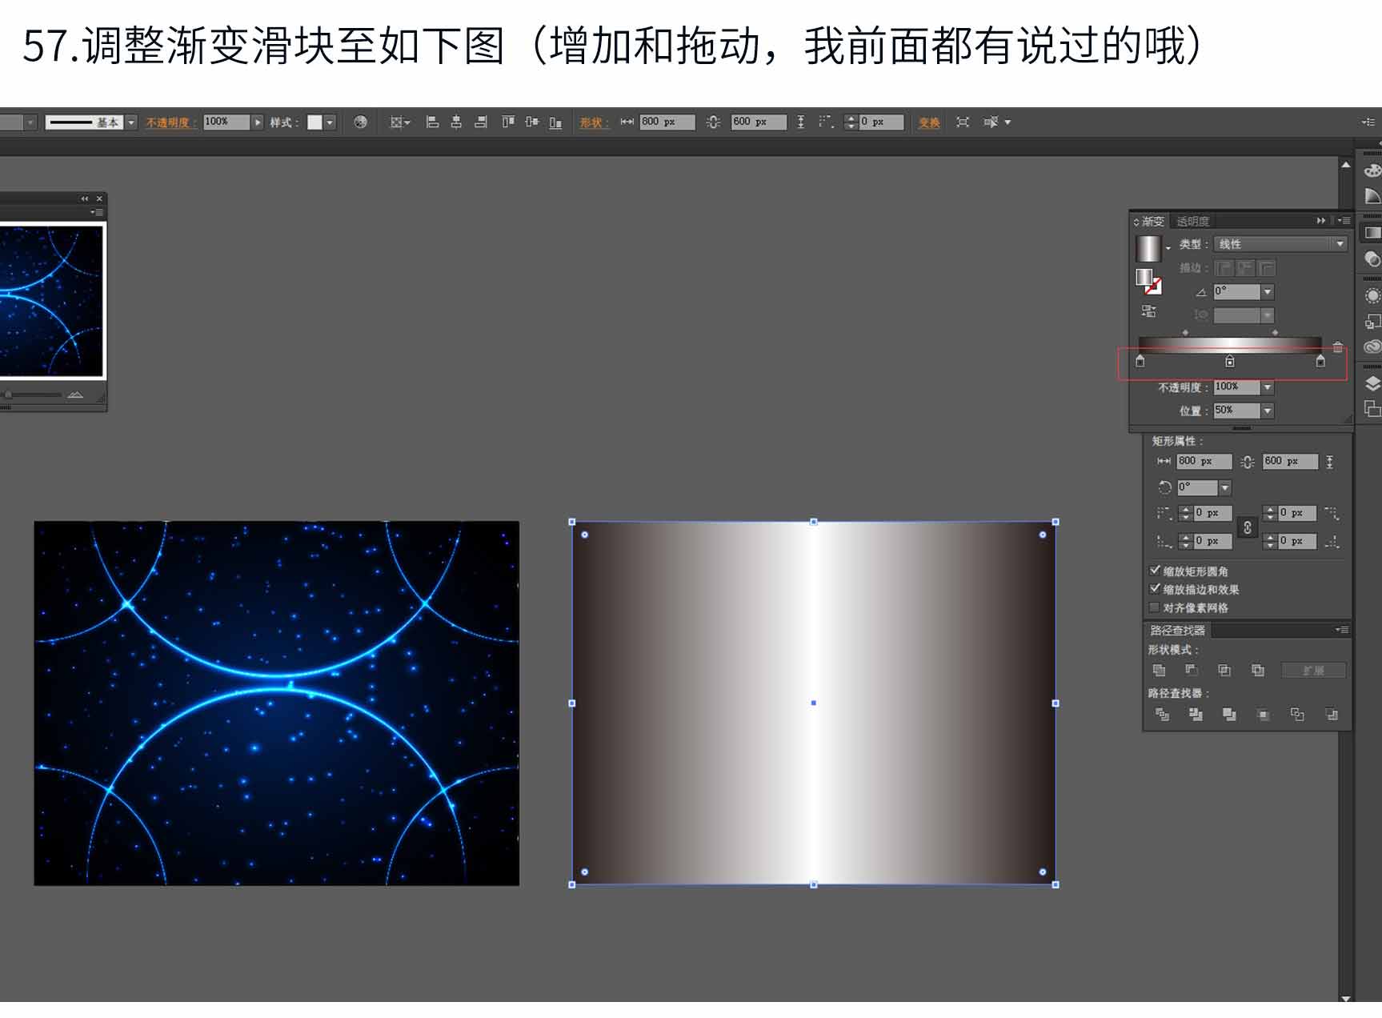Open the gradient angle dropdown

coord(1268,292)
